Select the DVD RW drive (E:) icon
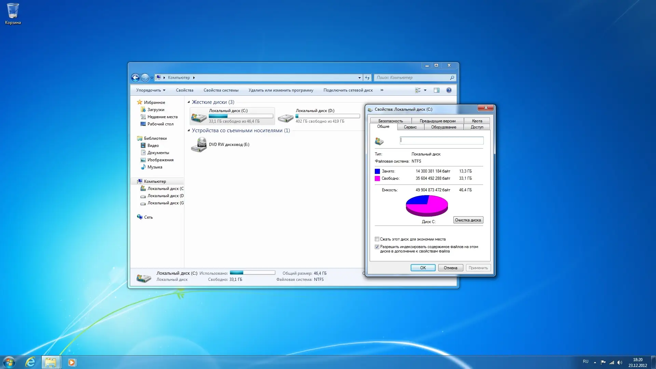 pos(199,145)
